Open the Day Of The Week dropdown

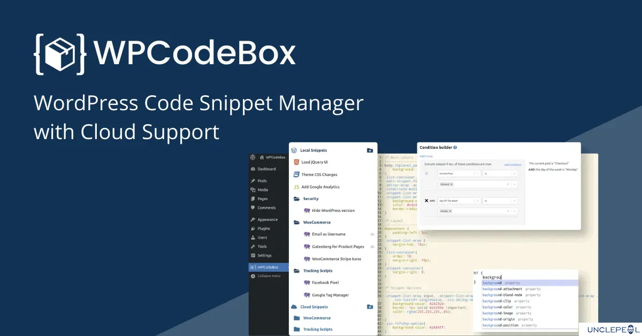[460, 201]
